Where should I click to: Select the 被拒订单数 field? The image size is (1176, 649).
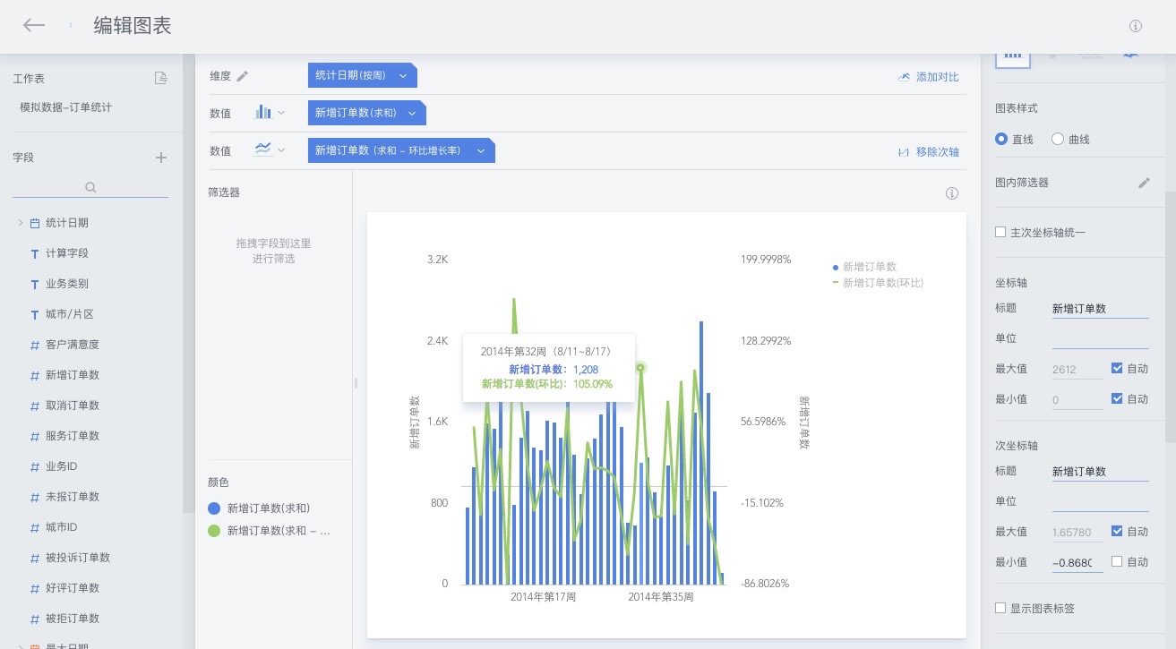73,619
